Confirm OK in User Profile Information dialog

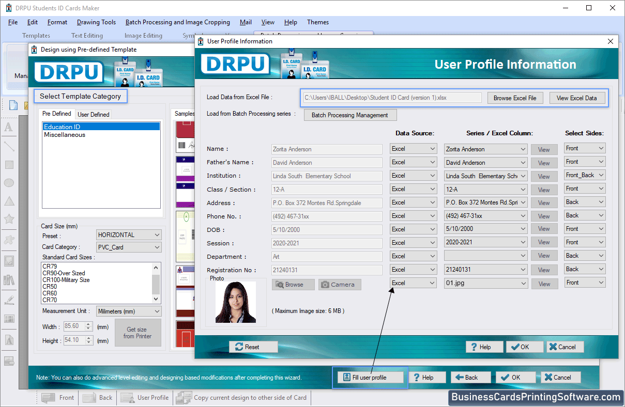tap(524, 347)
